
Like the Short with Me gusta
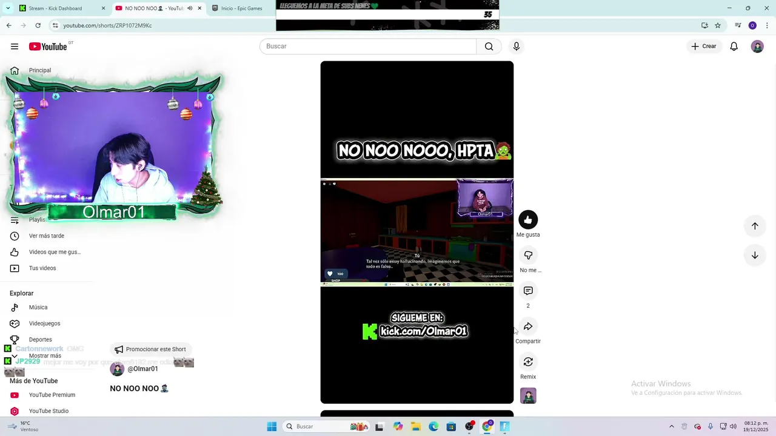click(528, 220)
